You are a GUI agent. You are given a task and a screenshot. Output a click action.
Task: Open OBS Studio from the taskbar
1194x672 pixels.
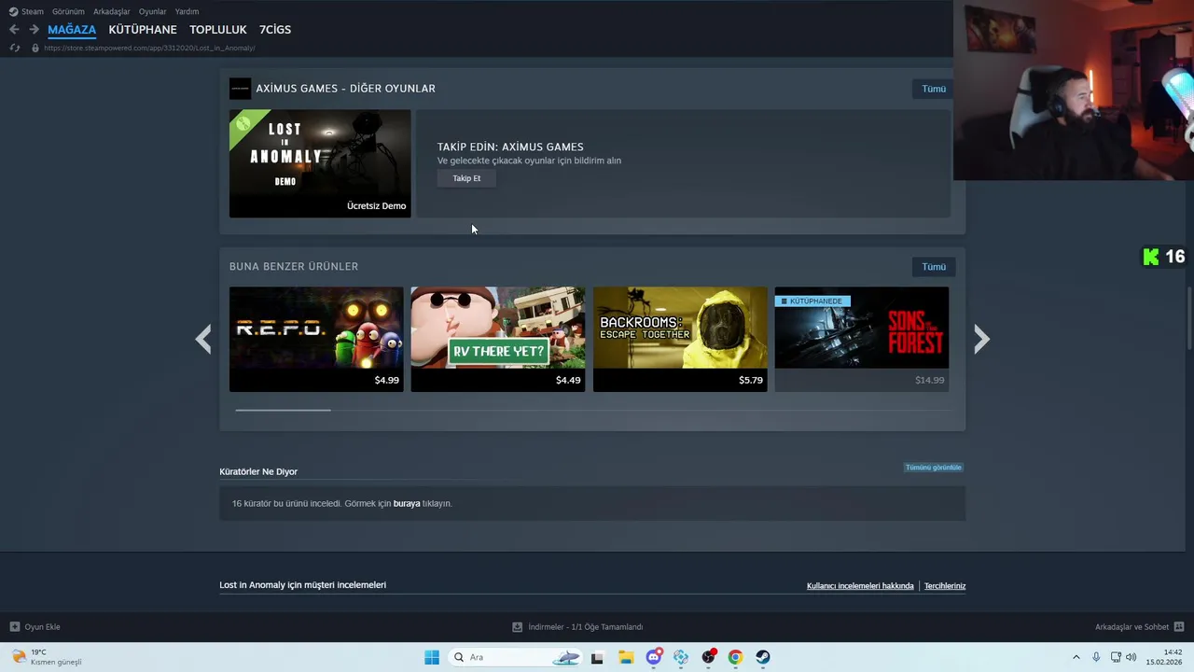(709, 657)
